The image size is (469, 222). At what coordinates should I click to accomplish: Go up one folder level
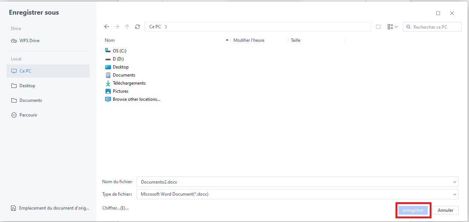(127, 27)
